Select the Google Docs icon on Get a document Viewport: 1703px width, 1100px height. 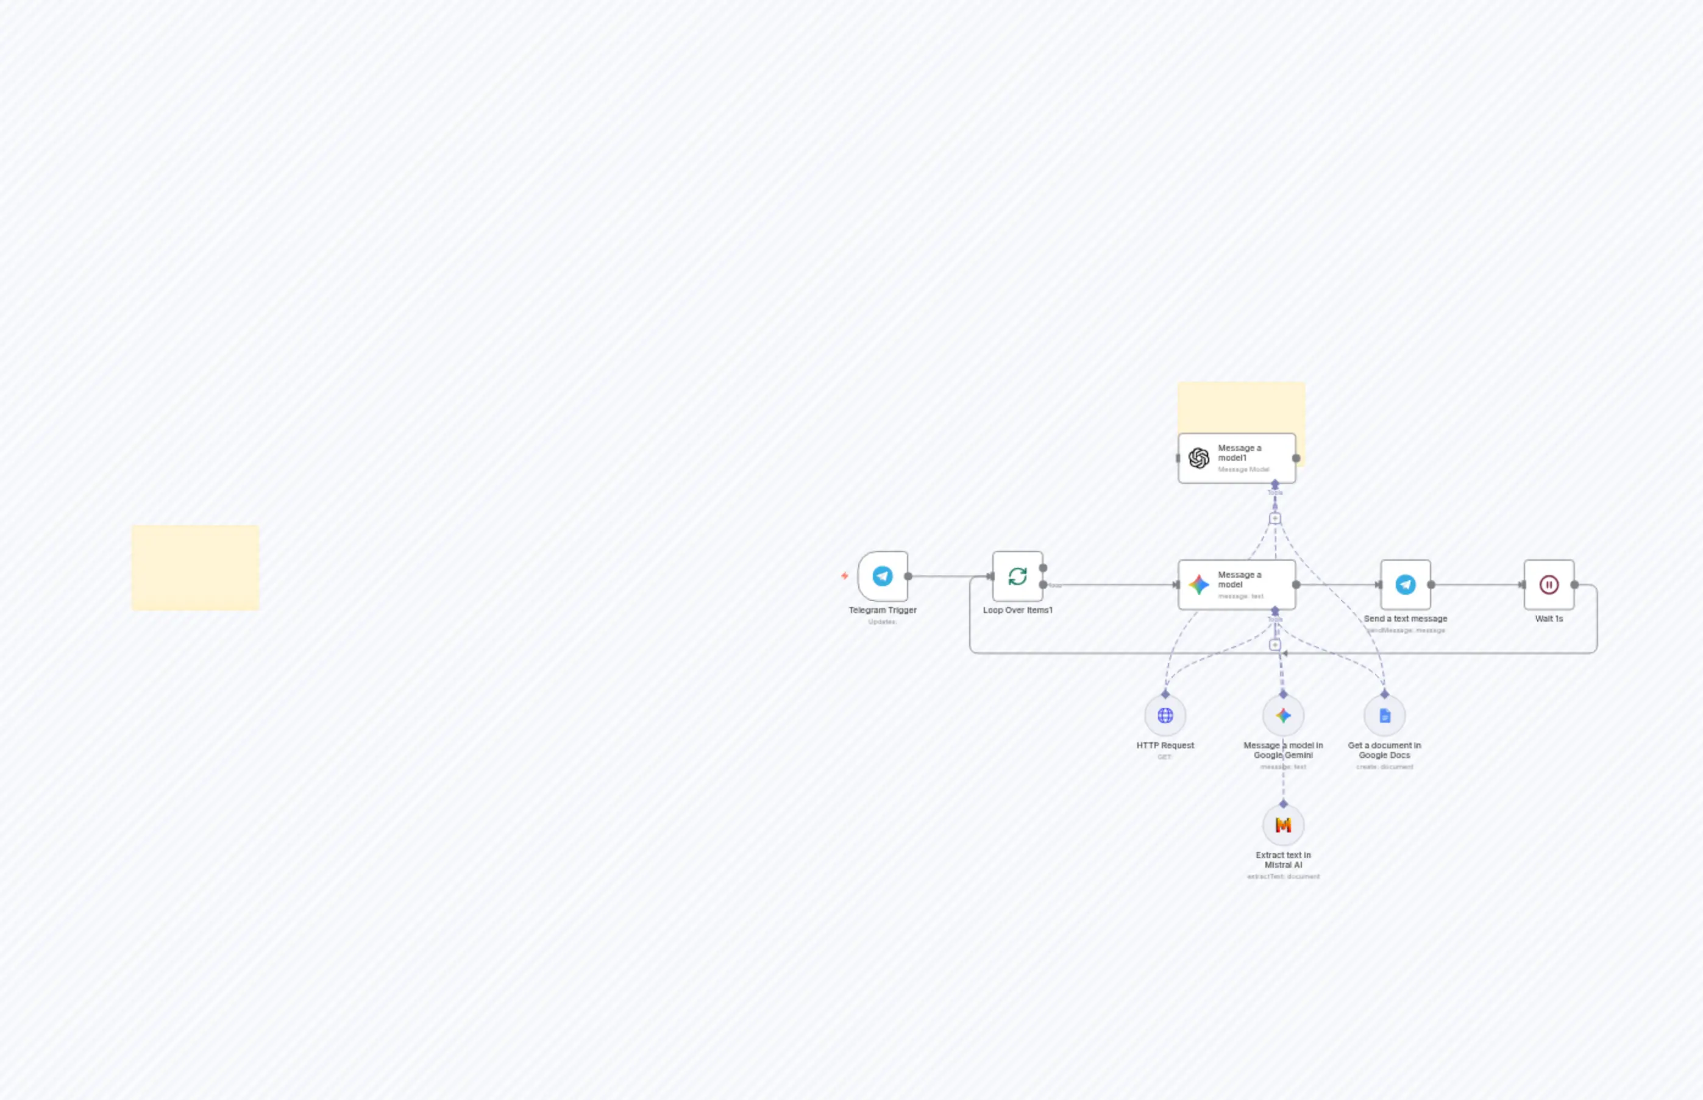(x=1384, y=715)
